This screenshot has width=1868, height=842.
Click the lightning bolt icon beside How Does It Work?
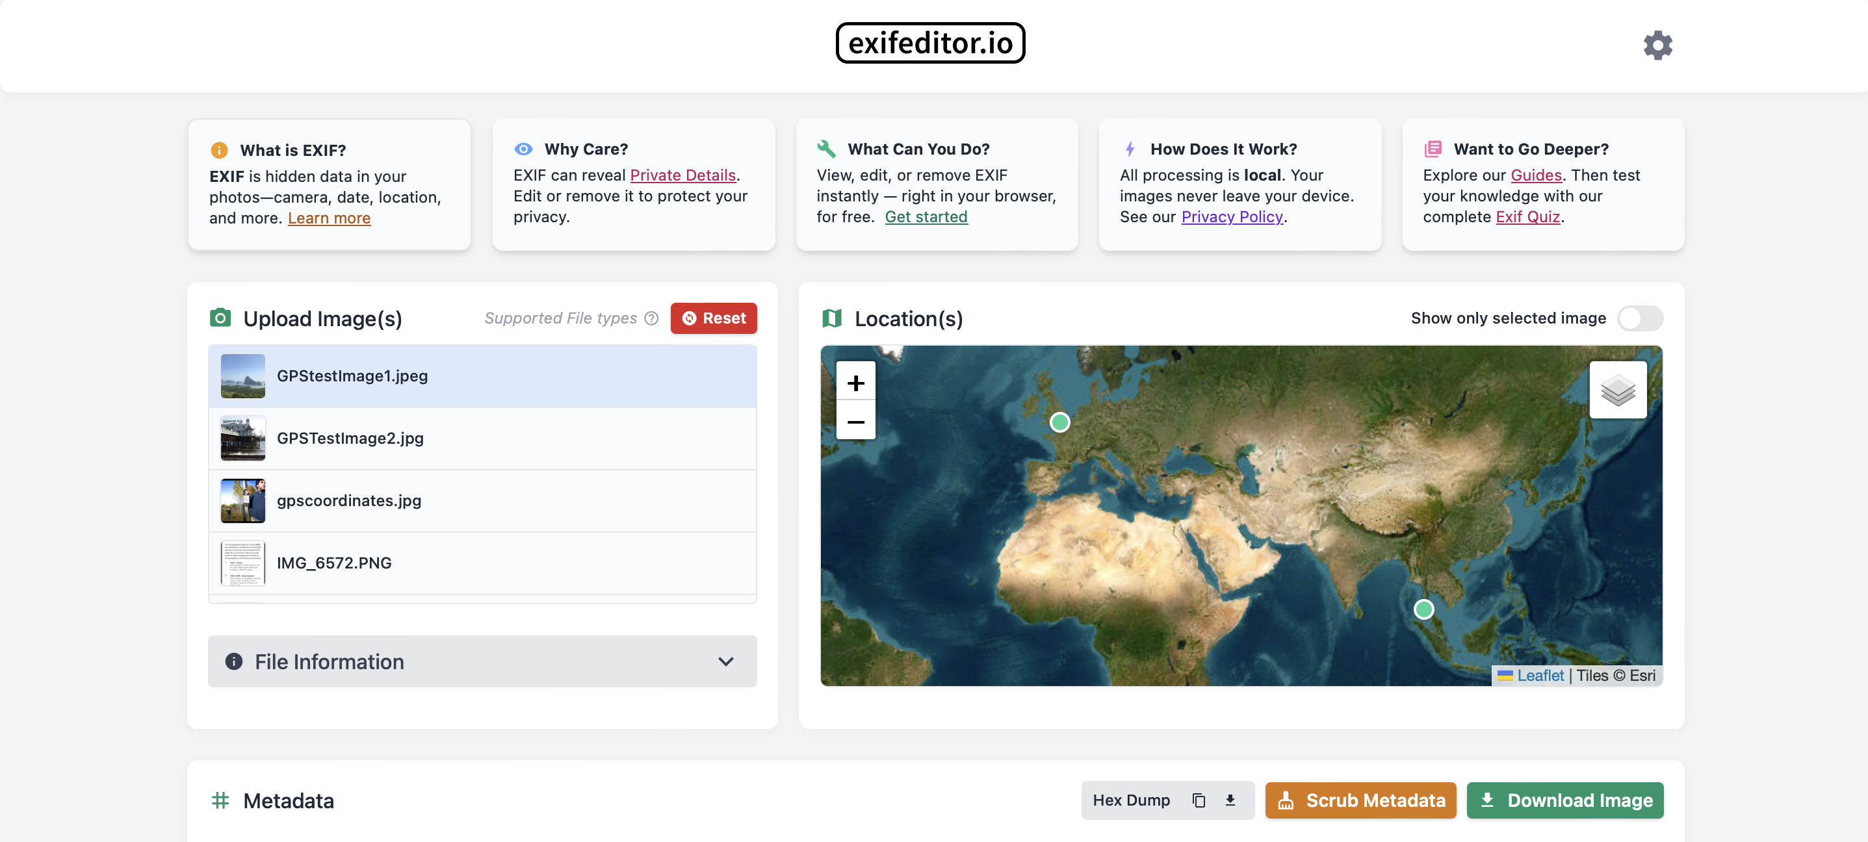(x=1129, y=149)
